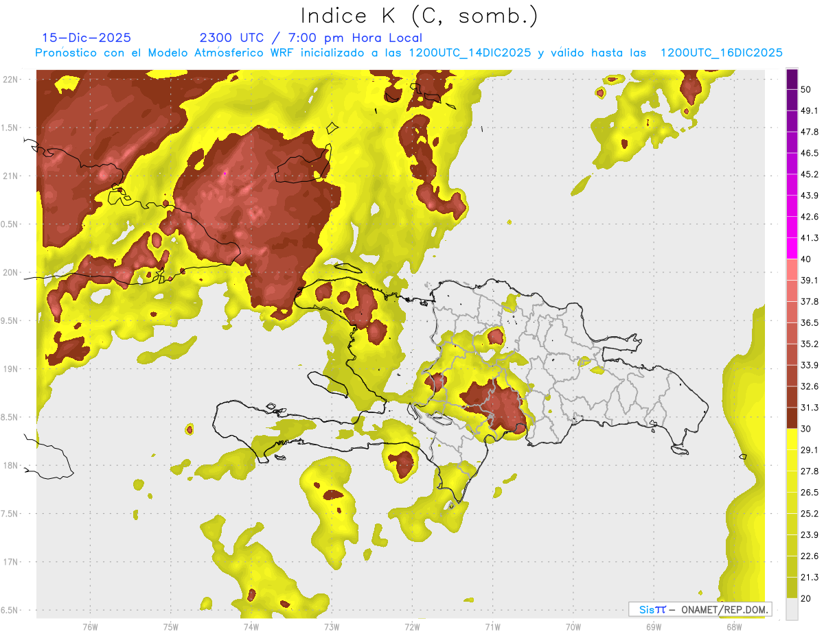Click the colorbar value 35.2
The width and height of the screenshot is (824, 636).
pyautogui.click(x=810, y=344)
